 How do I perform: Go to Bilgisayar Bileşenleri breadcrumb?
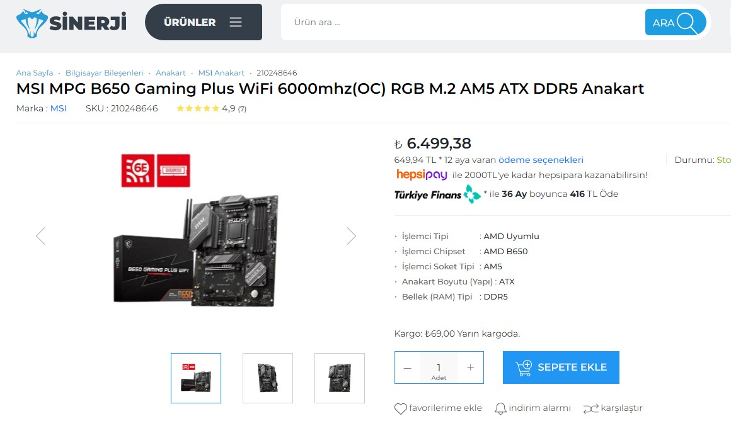click(105, 73)
